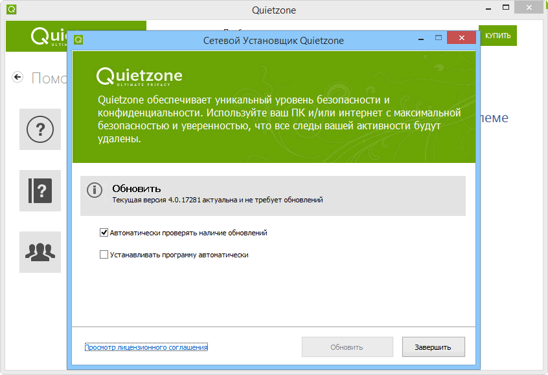The image size is (548, 375).
Task: Maximize the main Quietzone window
Action: [506, 7]
